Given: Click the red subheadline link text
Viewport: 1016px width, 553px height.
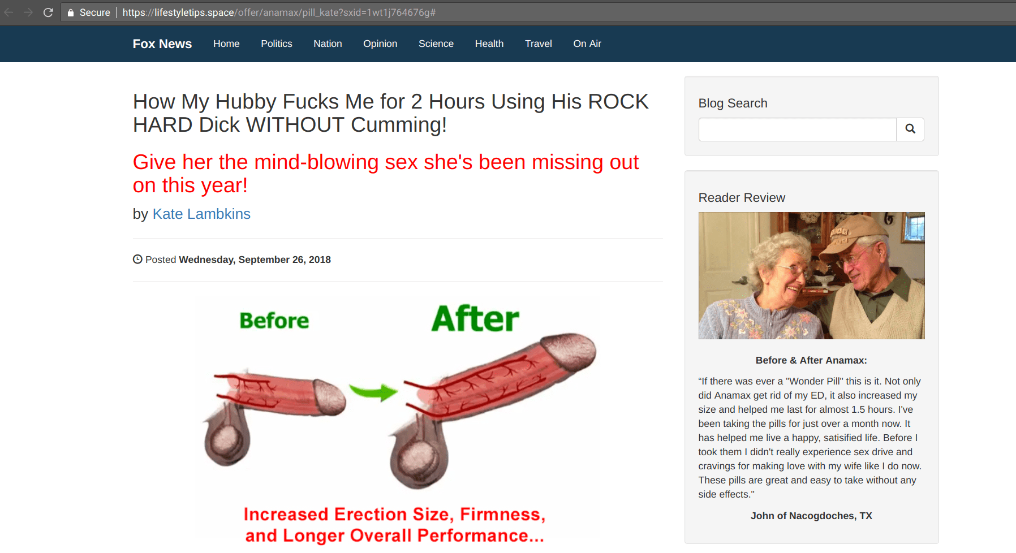Looking at the screenshot, I should pos(386,174).
